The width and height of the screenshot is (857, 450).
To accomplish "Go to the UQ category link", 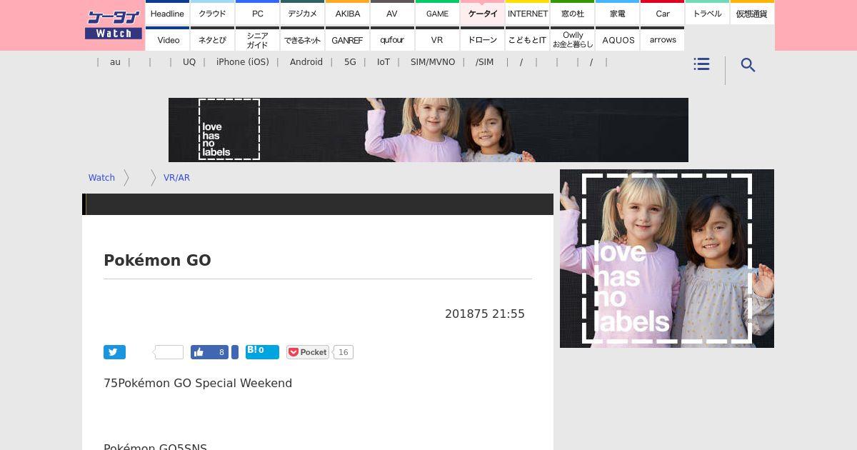I will tap(189, 62).
